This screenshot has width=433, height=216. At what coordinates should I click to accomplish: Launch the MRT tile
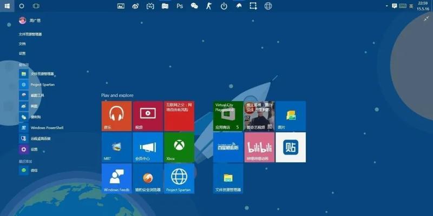[x=116, y=147]
